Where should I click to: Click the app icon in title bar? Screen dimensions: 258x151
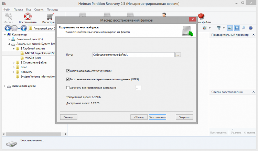(x=4, y=3)
